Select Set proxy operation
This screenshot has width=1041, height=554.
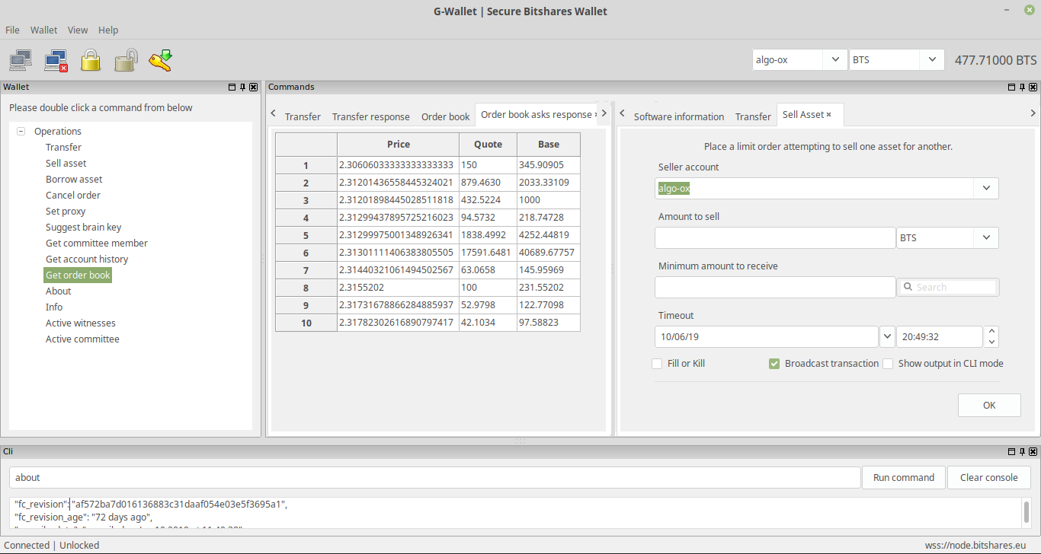point(66,211)
